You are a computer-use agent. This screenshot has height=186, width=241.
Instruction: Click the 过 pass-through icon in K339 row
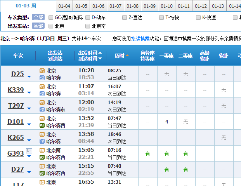[x=42, y=94]
